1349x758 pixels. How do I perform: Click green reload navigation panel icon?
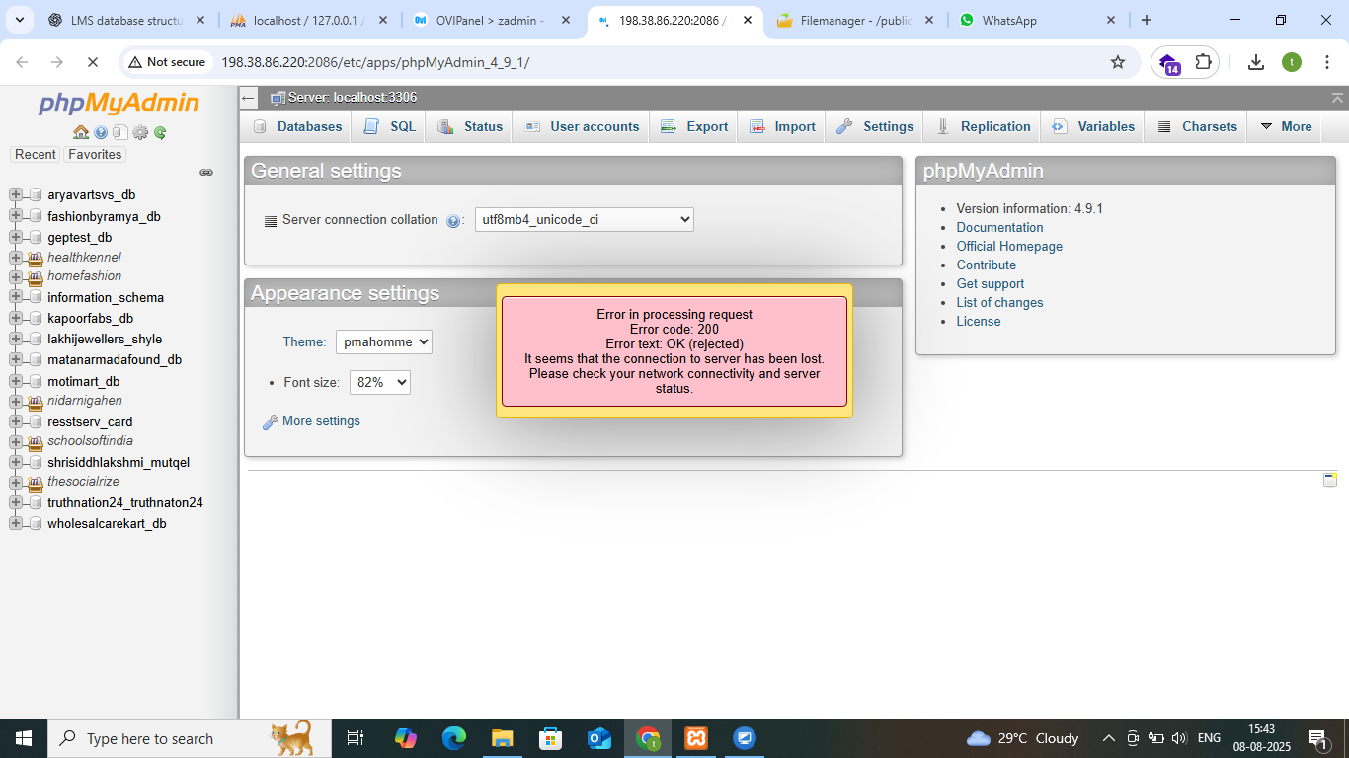point(160,132)
